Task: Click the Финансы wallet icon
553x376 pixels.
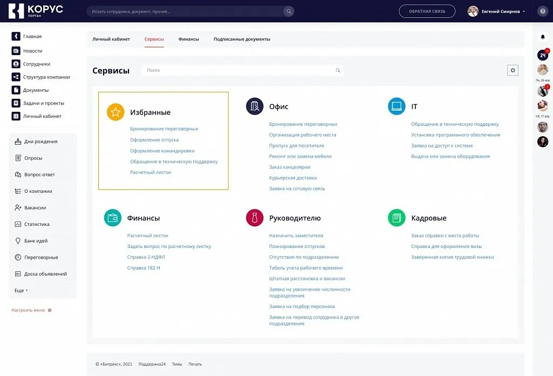Action: click(112, 218)
